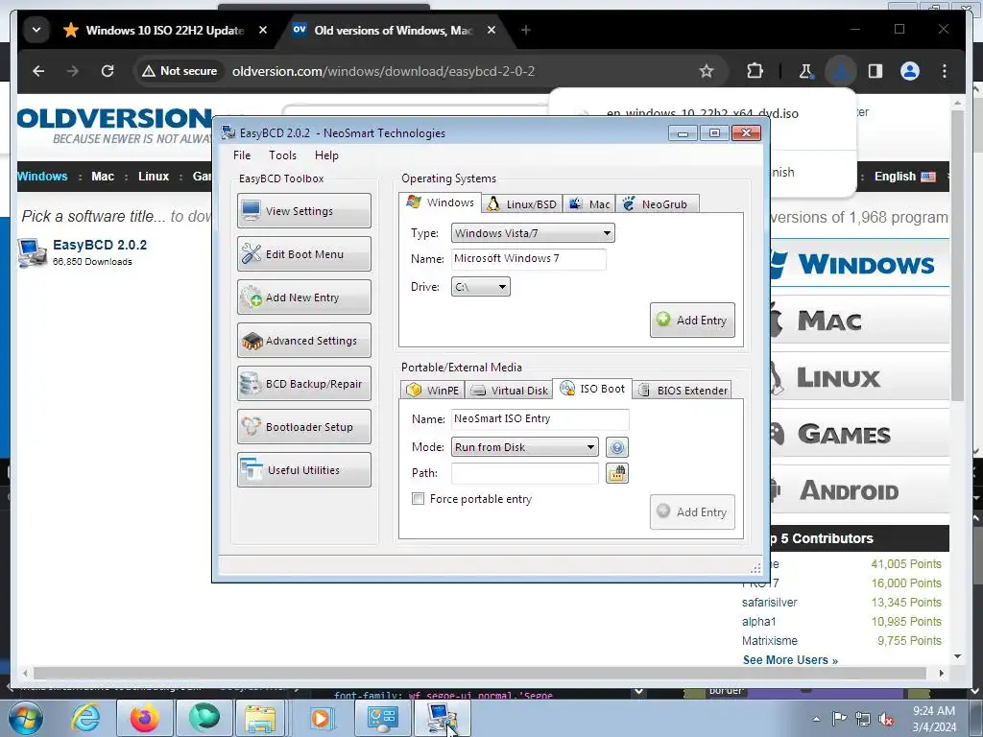The image size is (983, 737).
Task: Click the EasyBCD 2.0.2 download link
Action: point(100,245)
